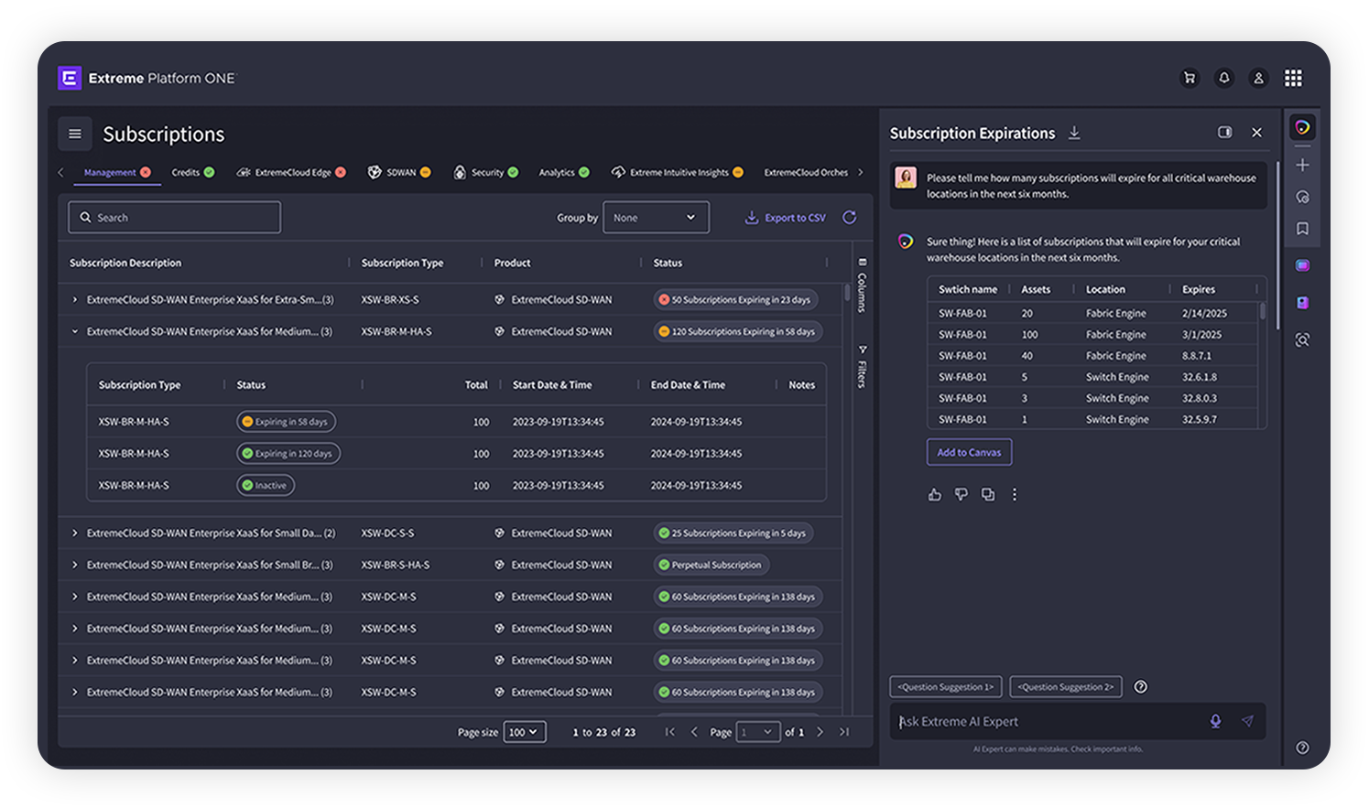Switch to the Credits tab
The height and width of the screenshot is (807, 1369).
193,173
